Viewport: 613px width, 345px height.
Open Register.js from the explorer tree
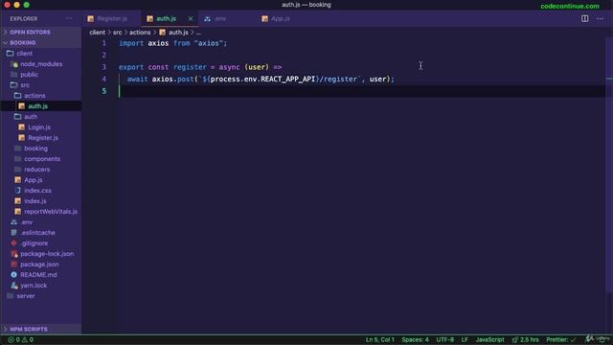[x=40, y=138]
